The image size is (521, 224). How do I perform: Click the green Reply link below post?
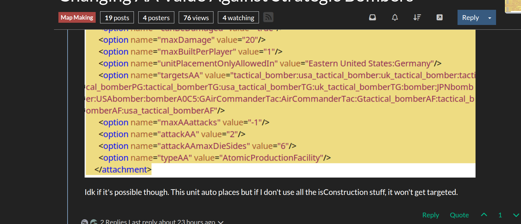pyautogui.click(x=431, y=215)
